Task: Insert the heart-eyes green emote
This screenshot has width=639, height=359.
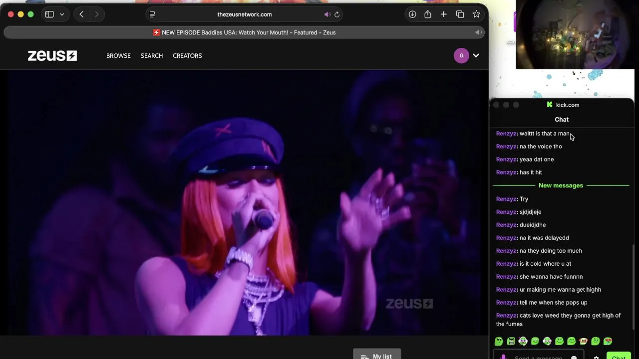Action: click(x=608, y=341)
